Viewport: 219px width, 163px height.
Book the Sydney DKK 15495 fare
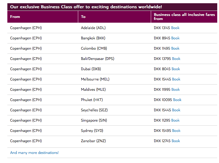click(x=176, y=131)
